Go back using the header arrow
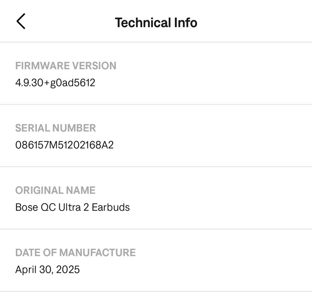Image resolution: width=312 pixels, height=293 pixels. [x=21, y=22]
